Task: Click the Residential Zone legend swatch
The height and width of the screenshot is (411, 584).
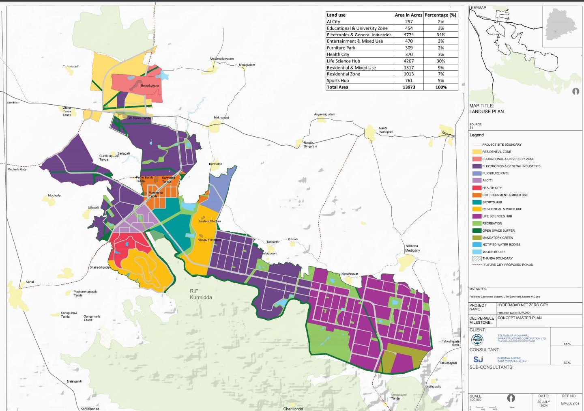Action: [x=477, y=152]
